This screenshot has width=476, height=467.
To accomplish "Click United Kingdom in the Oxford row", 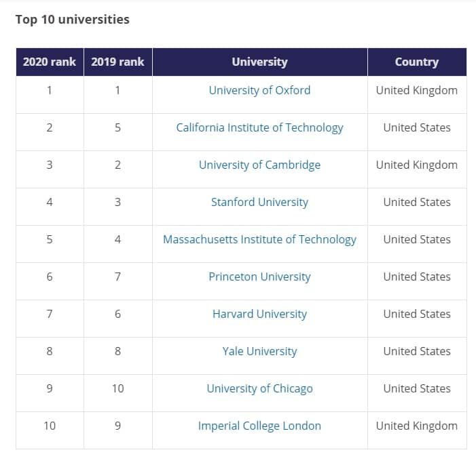I will click(416, 90).
